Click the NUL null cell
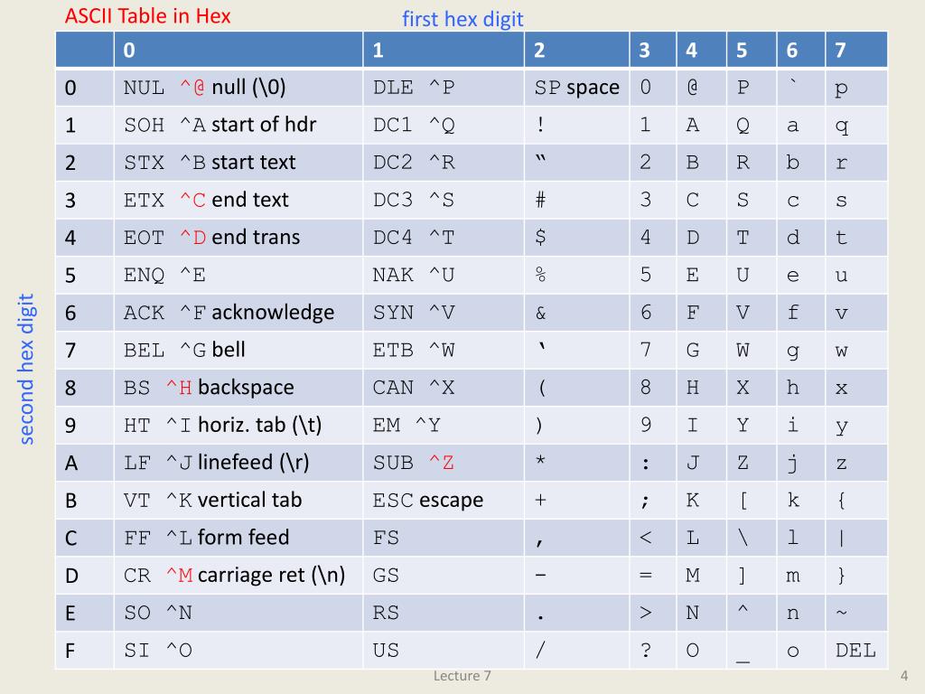 pos(238,88)
